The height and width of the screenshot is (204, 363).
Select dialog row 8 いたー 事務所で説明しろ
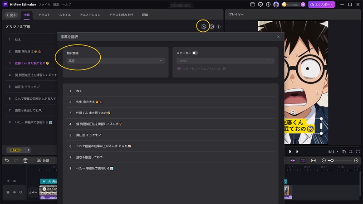point(171,168)
